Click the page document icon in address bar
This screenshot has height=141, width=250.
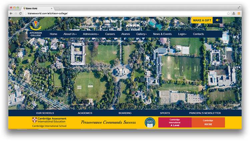(x=26, y=14)
